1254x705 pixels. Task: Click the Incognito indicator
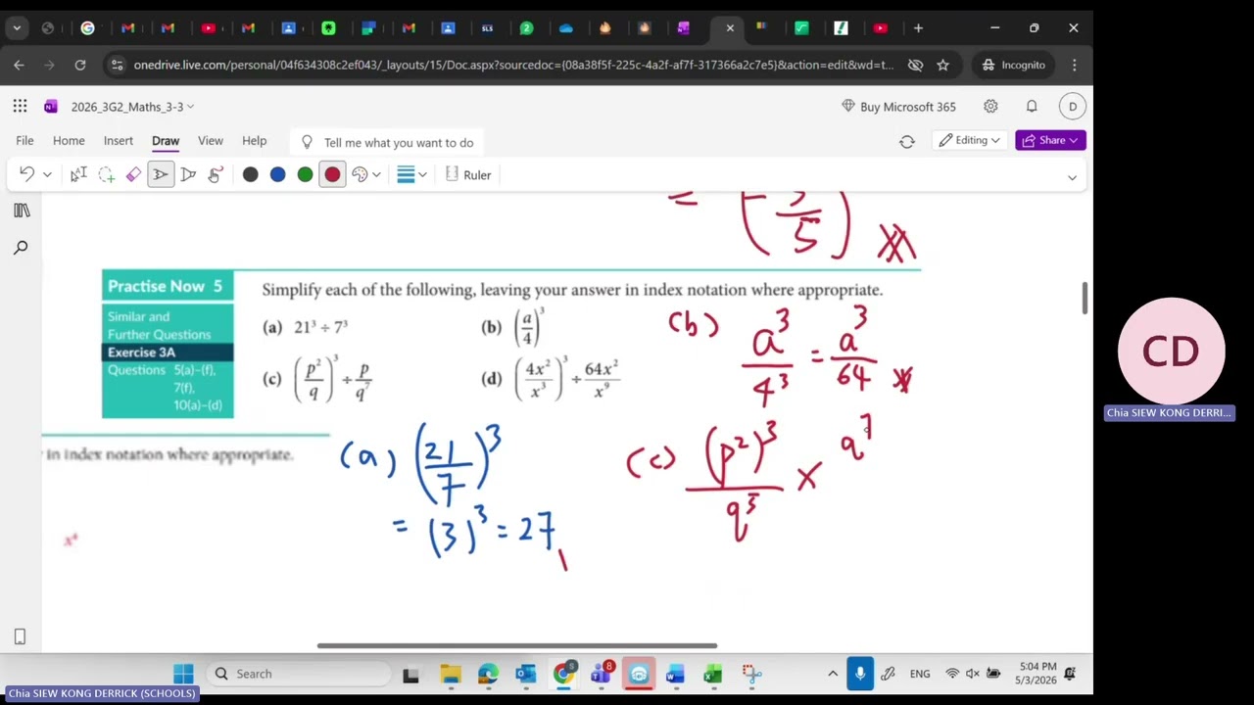tap(1014, 65)
